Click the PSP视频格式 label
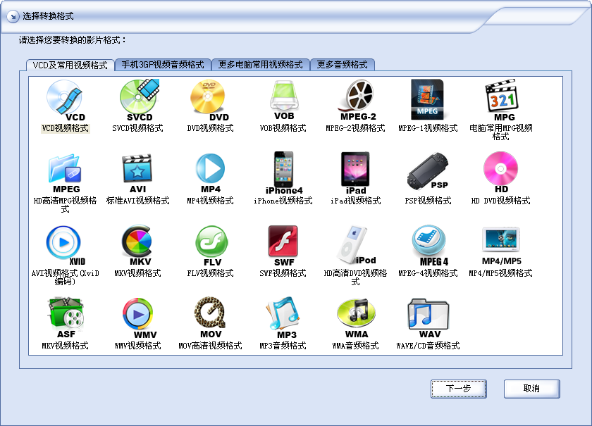Screen dimensions: 592x426 pyautogui.click(x=428, y=201)
